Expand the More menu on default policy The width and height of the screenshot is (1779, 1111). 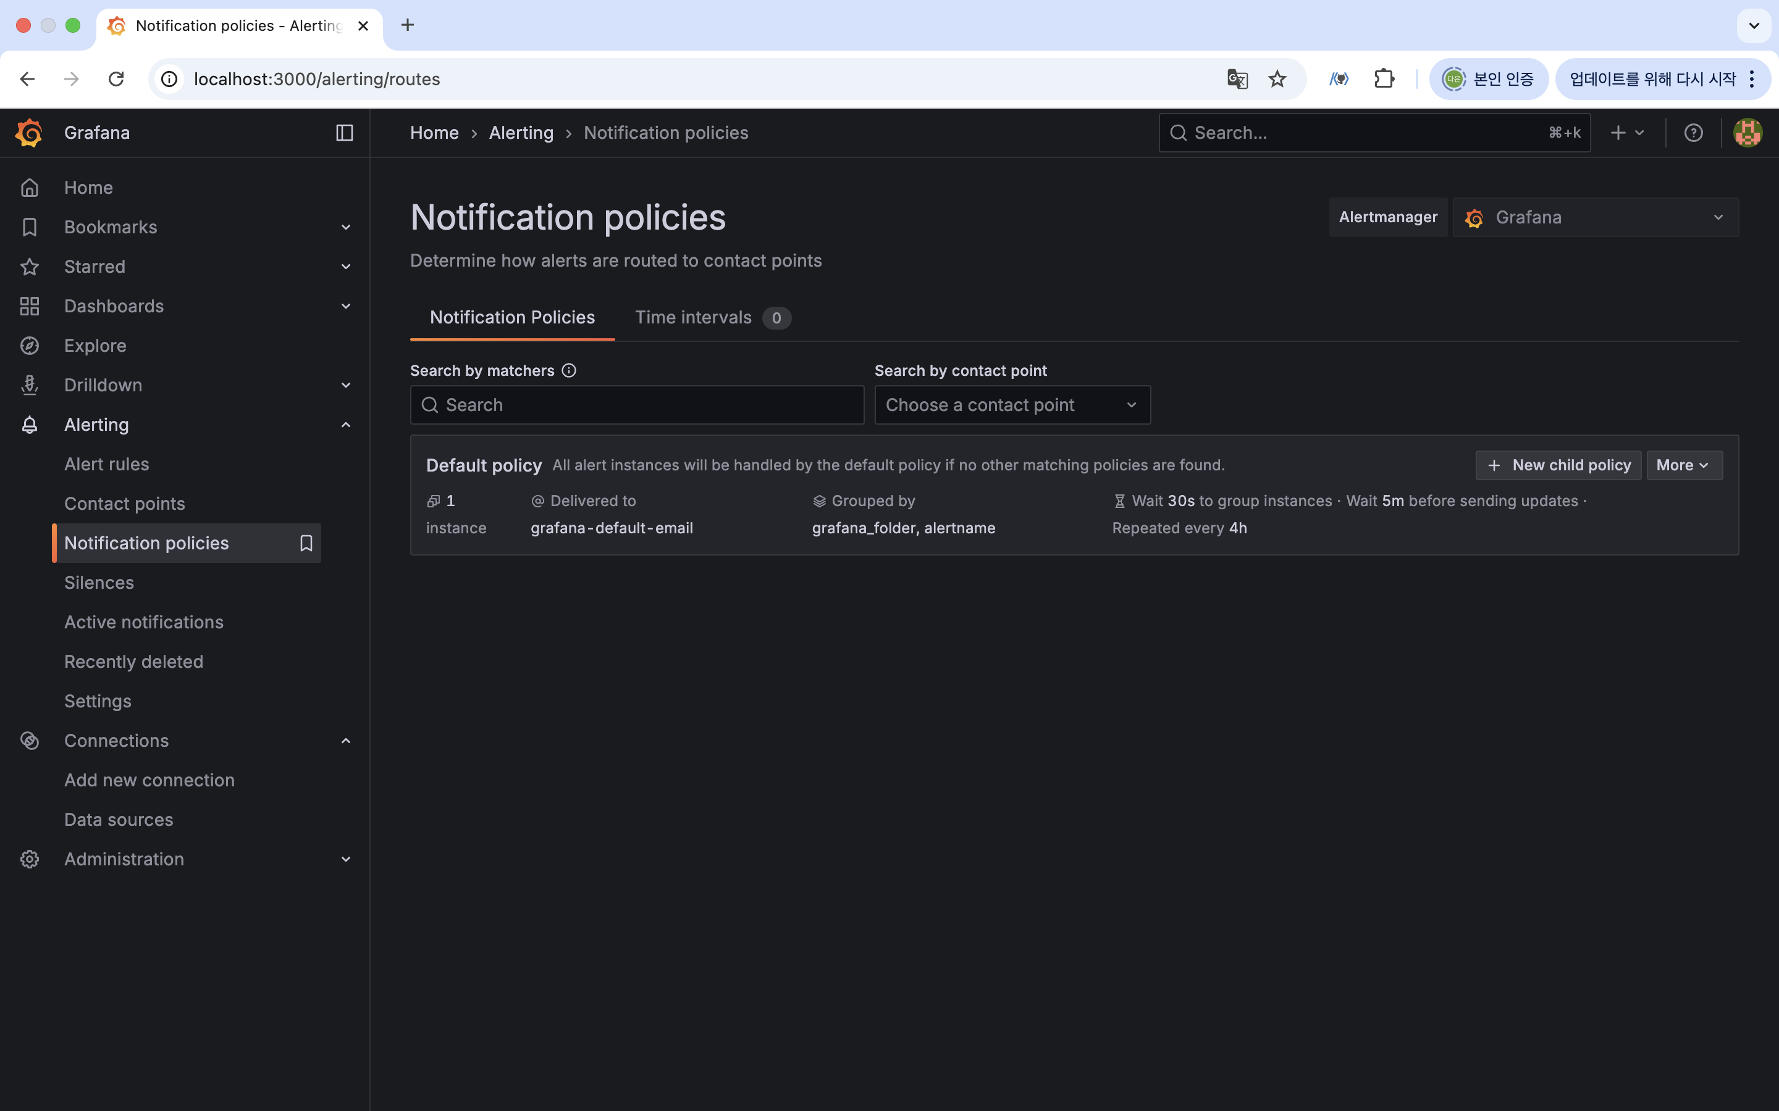pos(1683,465)
